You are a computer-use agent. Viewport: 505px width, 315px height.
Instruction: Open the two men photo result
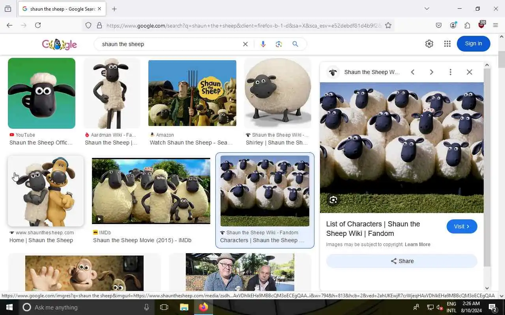(x=240, y=272)
